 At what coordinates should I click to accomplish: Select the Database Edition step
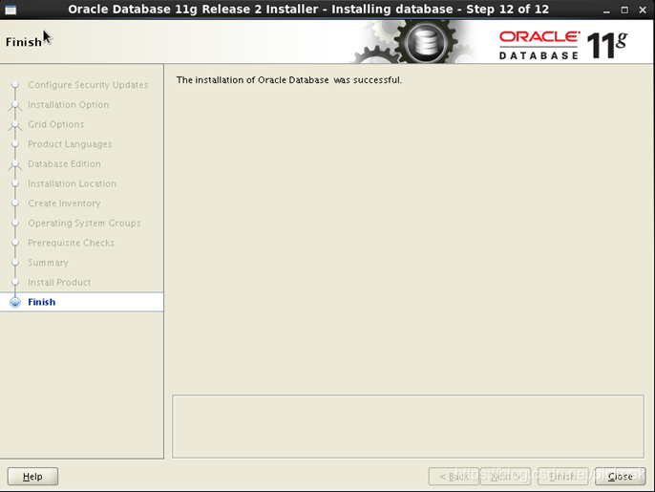coord(64,164)
